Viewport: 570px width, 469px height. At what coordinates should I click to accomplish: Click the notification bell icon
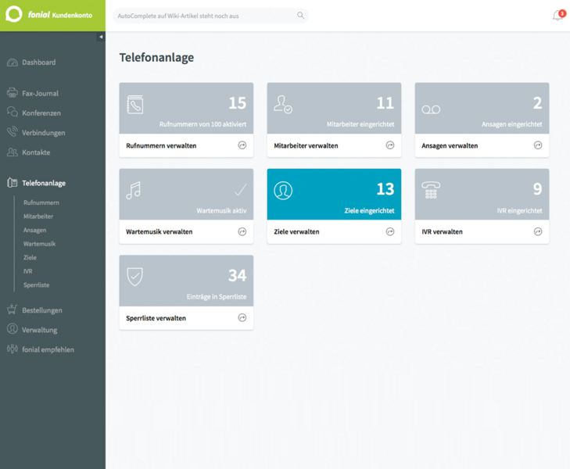pos(557,16)
